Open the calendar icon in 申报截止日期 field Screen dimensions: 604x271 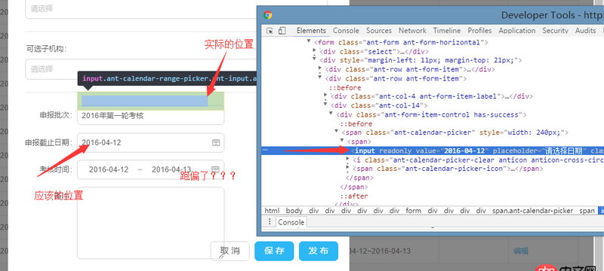[x=216, y=143]
